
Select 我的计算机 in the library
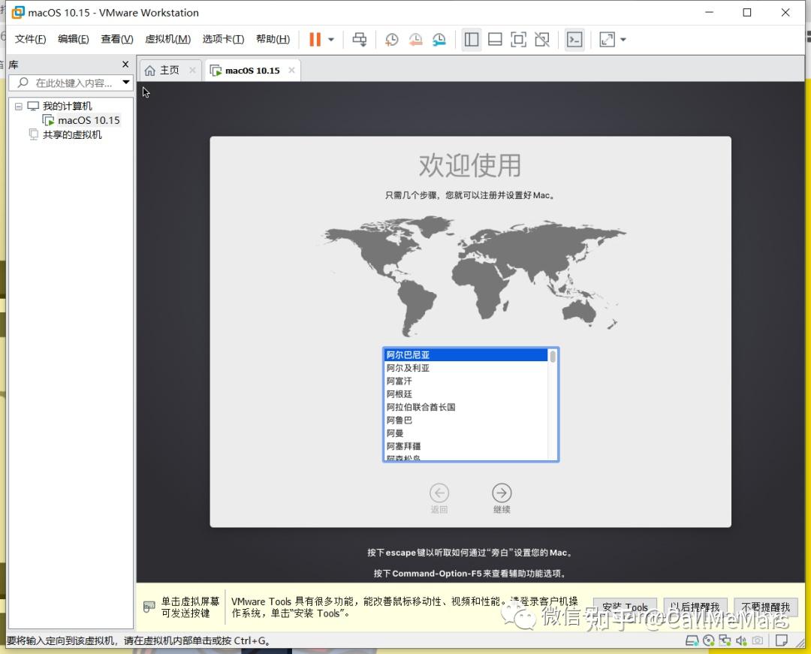click(68, 106)
